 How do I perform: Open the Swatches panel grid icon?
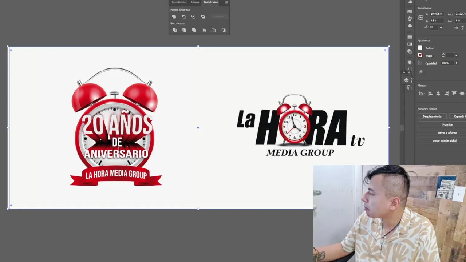click(x=410, y=11)
